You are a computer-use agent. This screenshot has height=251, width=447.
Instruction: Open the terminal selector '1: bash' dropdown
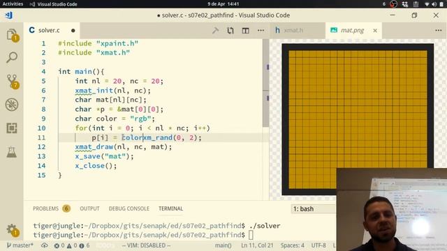click(314, 209)
